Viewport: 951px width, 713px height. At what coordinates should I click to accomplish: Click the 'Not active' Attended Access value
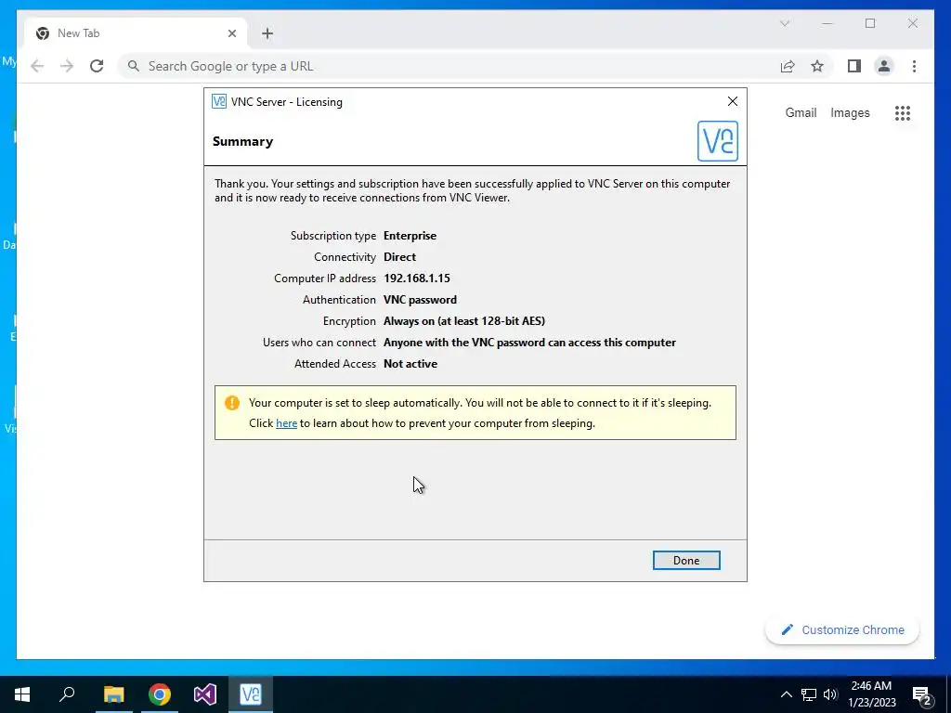tap(410, 364)
